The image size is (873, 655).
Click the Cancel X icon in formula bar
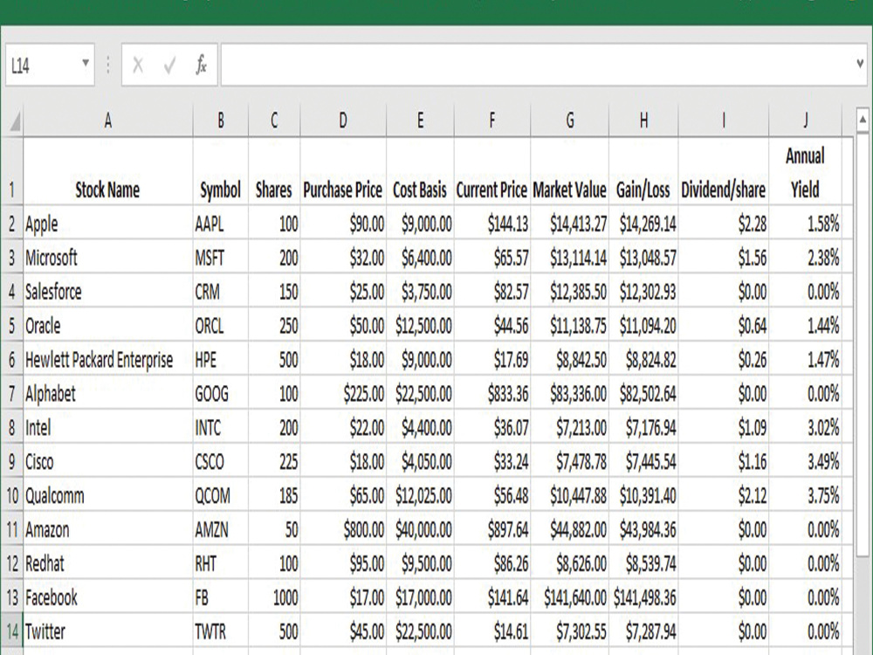[138, 65]
